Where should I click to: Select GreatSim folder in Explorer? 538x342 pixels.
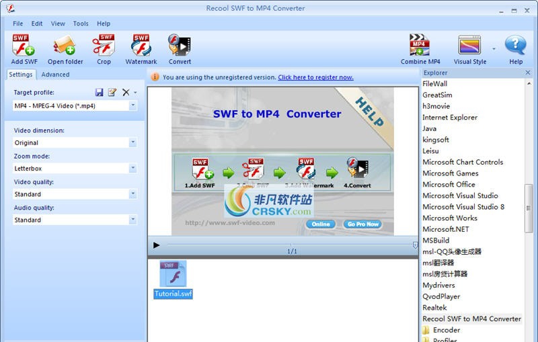[437, 95]
